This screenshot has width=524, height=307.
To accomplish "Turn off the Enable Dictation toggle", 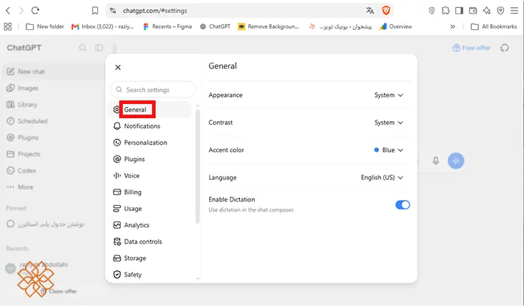I will tap(403, 204).
